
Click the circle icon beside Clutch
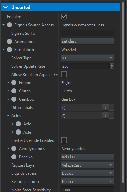(x=14, y=91)
